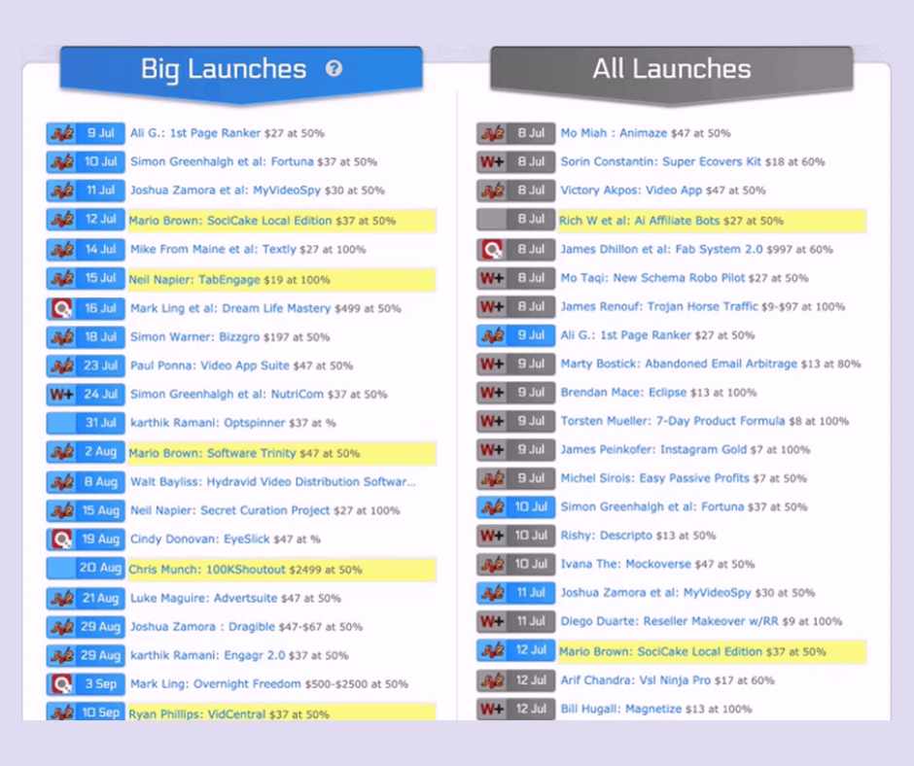The width and height of the screenshot is (914, 766).
Task: Click JVZoo icon beside Victory Akpos Video App
Action: pos(492,191)
